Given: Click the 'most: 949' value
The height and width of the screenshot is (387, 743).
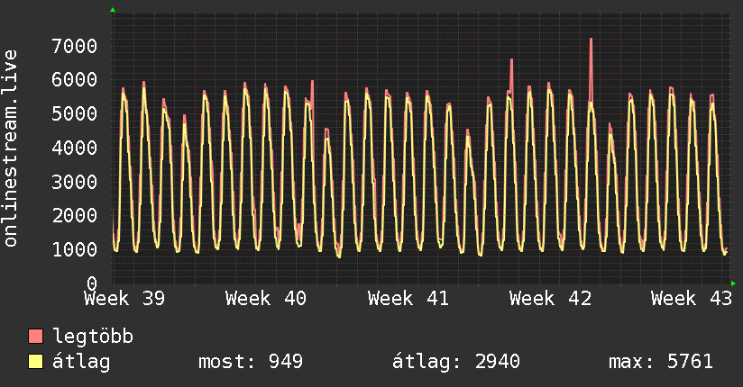Looking at the screenshot, I should click(250, 362).
